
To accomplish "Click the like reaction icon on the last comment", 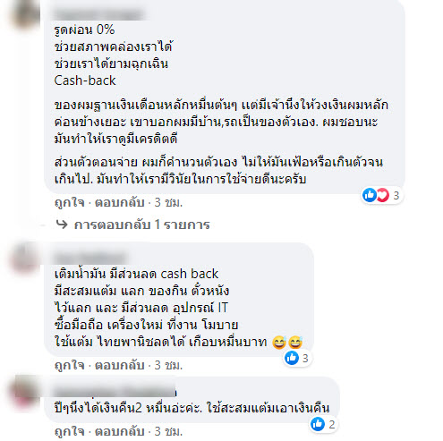I will point(318,424).
